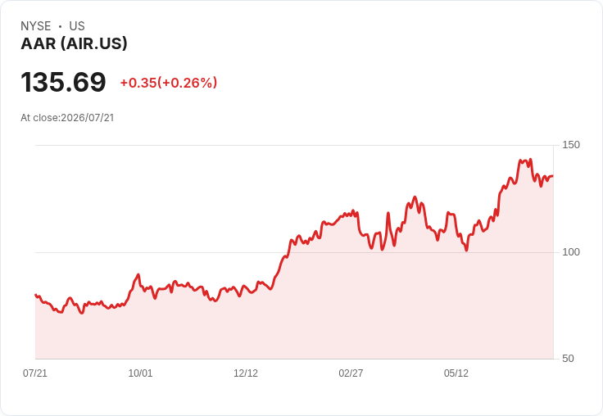Click the 02/27 x-axis date label
This screenshot has width=603, height=416.
351,373
